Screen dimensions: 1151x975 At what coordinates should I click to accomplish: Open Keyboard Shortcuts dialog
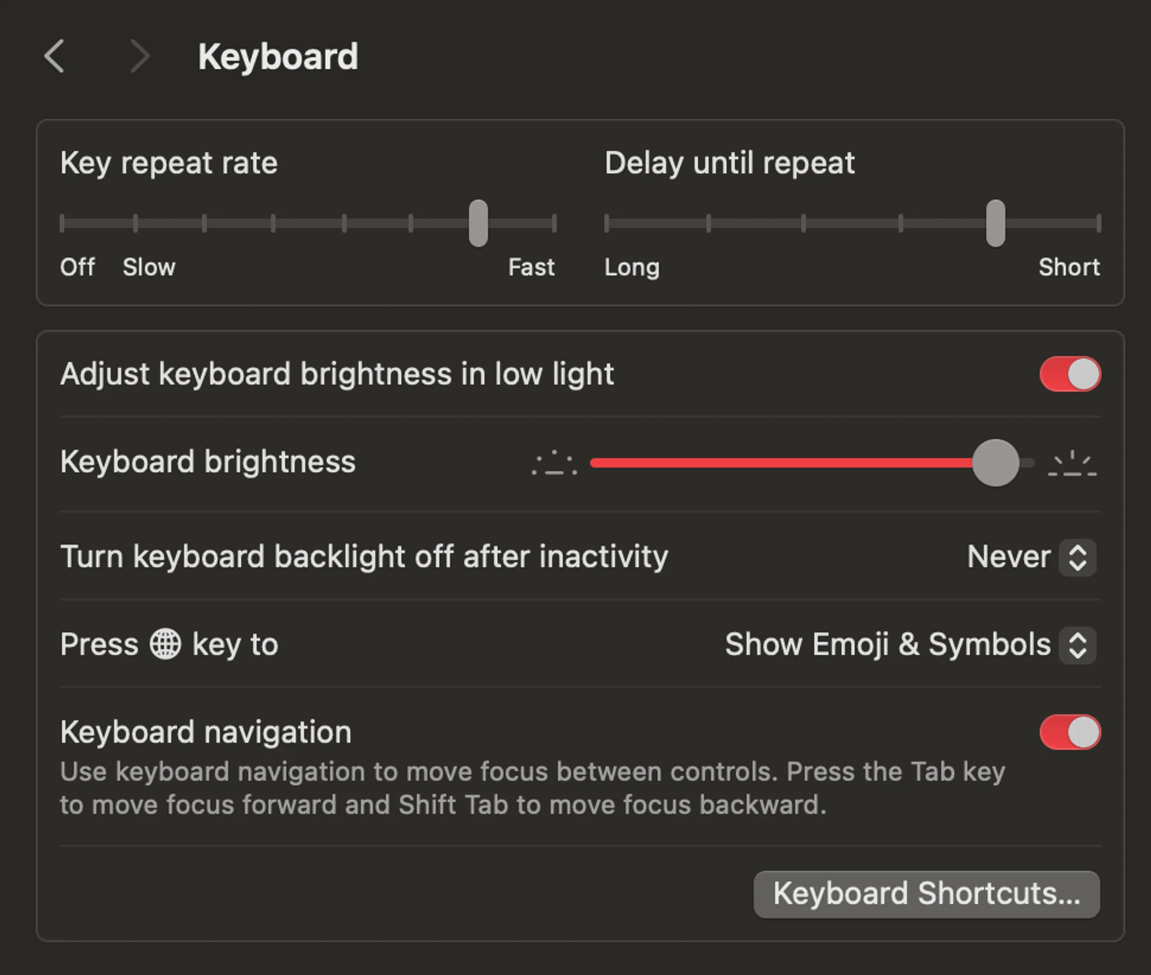click(x=927, y=894)
